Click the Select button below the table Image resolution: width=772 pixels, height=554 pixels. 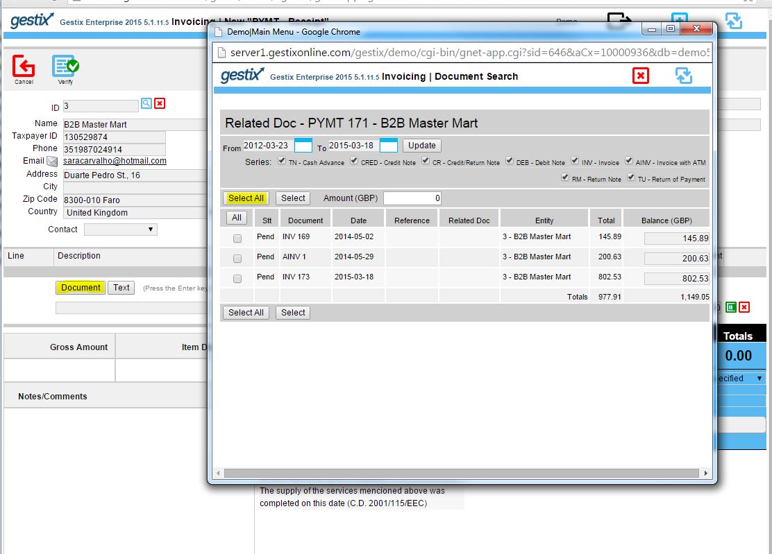tap(293, 313)
